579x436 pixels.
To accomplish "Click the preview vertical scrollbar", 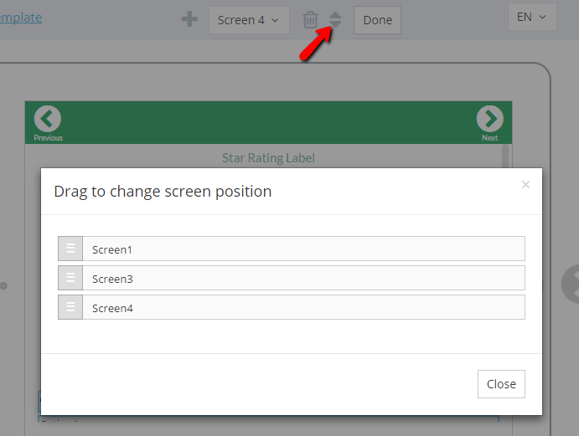I will click(505, 156).
